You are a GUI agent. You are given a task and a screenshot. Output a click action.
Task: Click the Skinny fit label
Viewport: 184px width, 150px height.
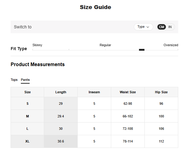(37, 45)
